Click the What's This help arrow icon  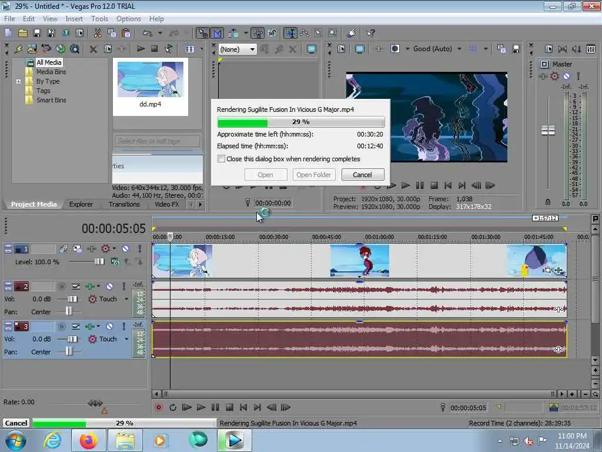pos(370,33)
